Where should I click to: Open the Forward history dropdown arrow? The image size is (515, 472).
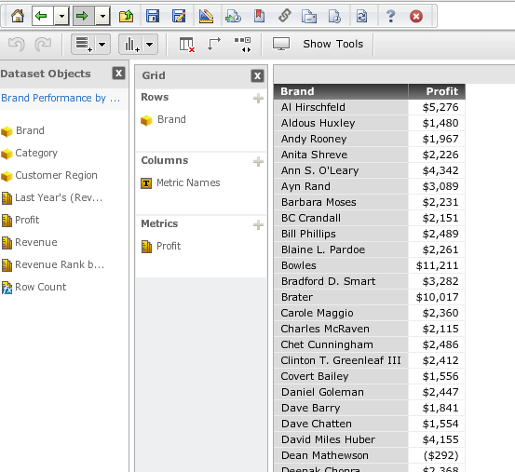point(102,16)
